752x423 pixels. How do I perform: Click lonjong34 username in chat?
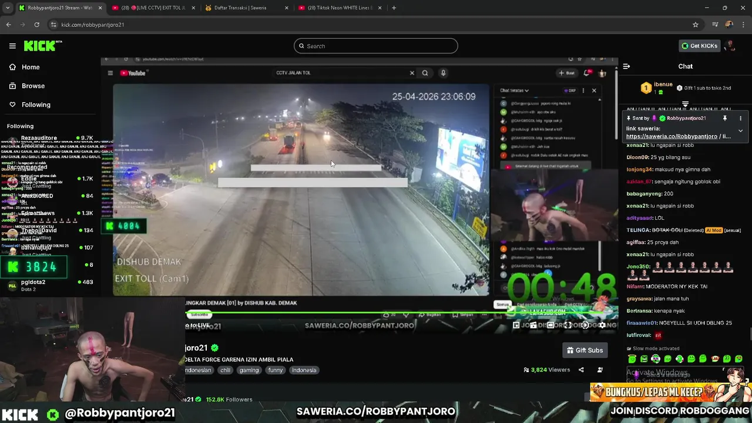pos(638,169)
